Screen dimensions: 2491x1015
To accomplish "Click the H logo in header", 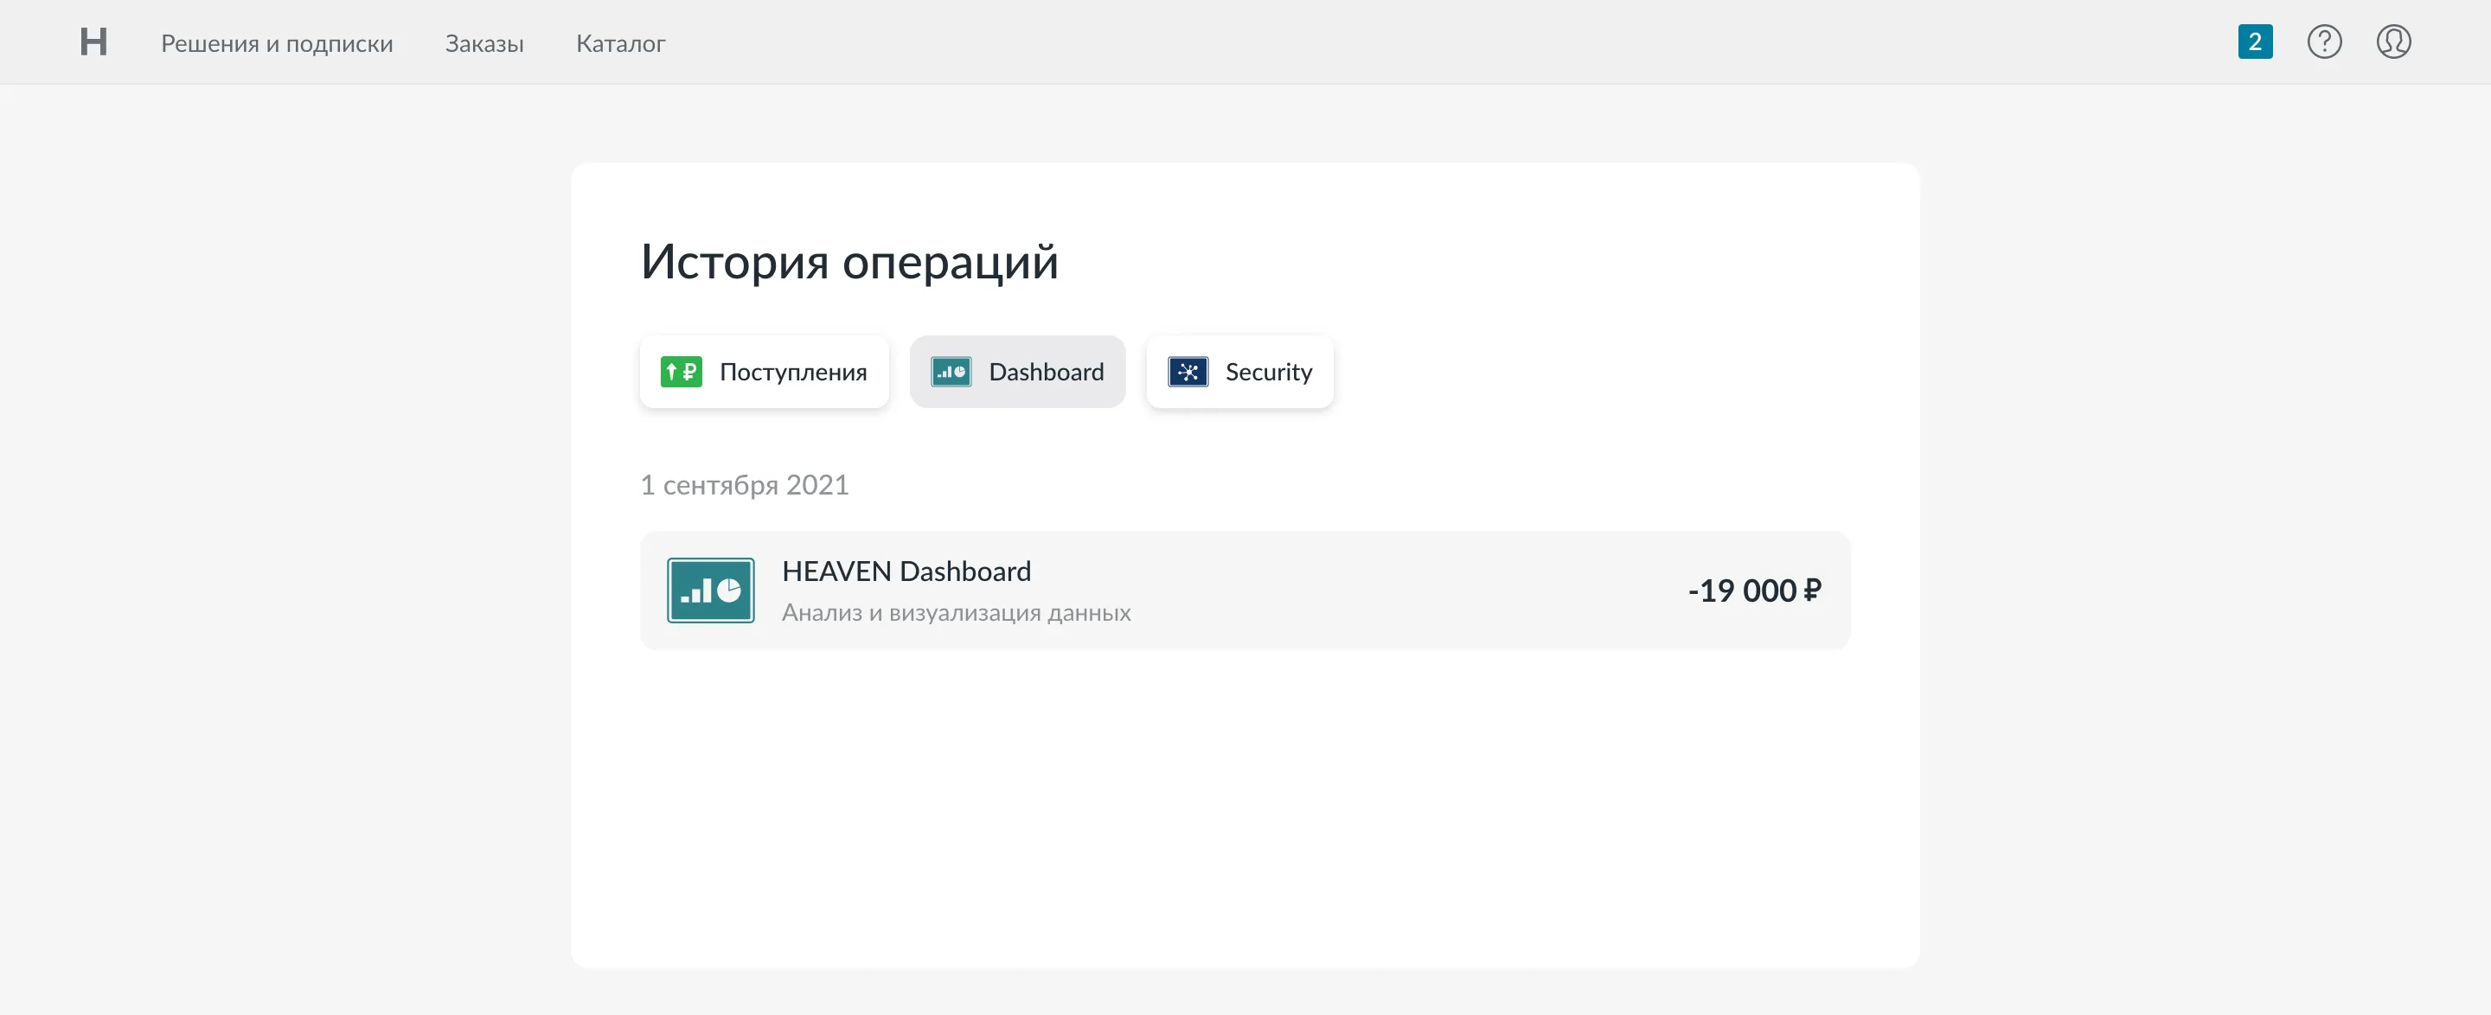I will [93, 41].
